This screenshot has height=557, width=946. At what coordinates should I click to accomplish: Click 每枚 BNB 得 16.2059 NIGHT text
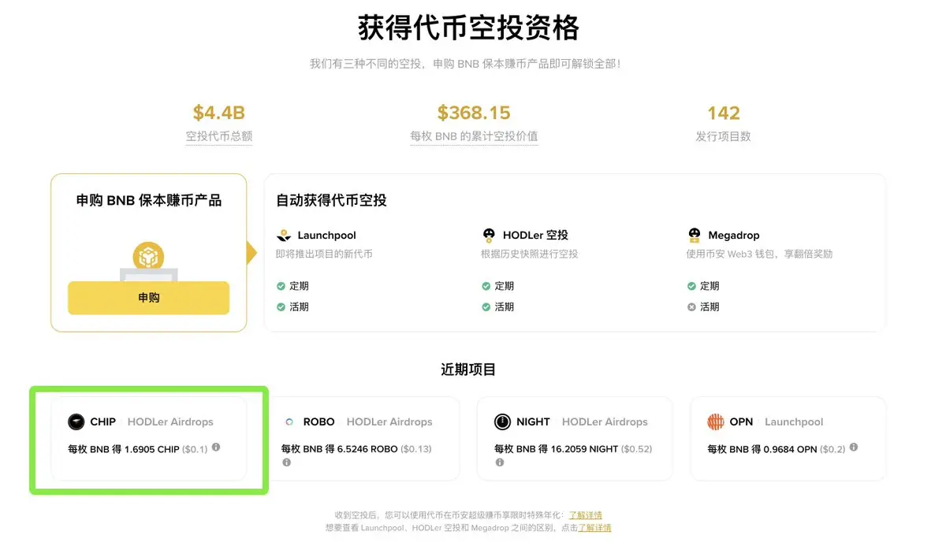coord(557,449)
